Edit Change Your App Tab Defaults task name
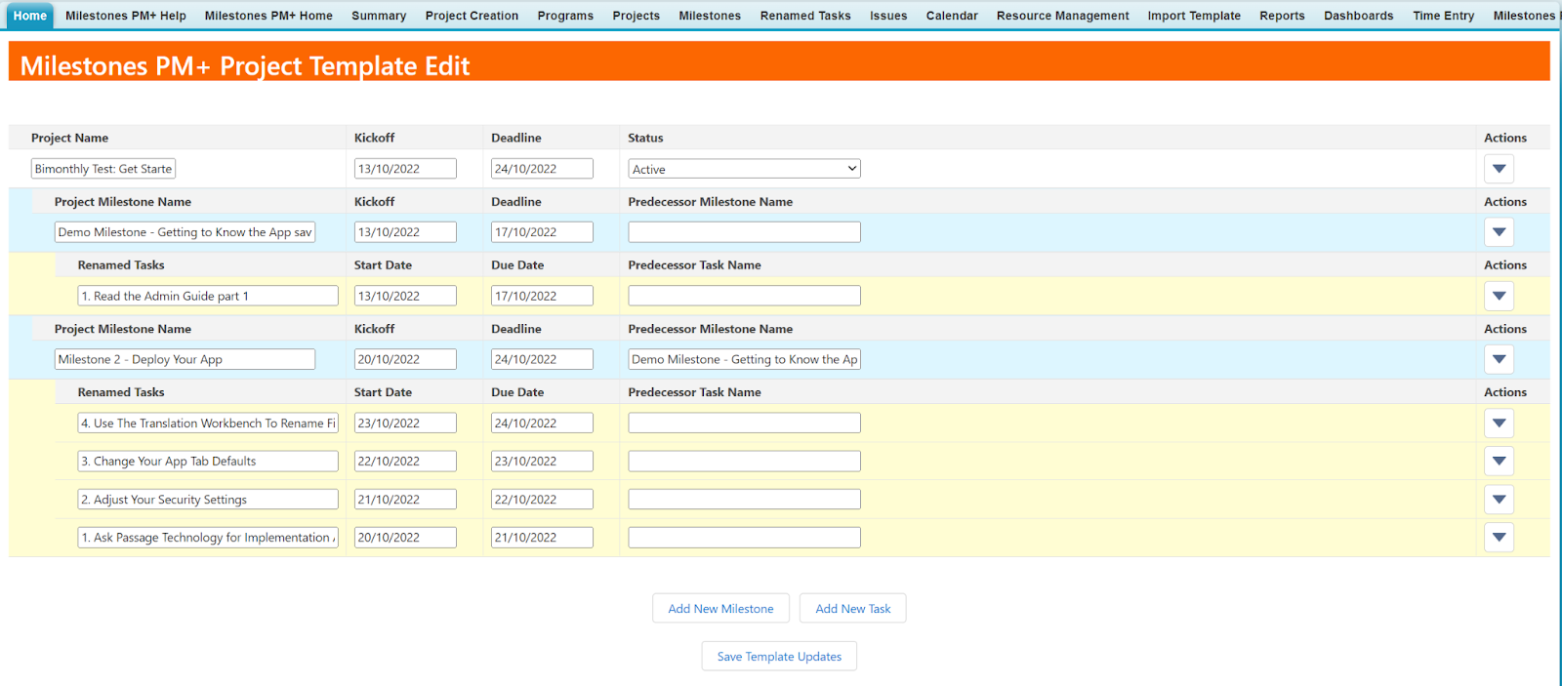This screenshot has height=686, width=1562. pos(208,461)
